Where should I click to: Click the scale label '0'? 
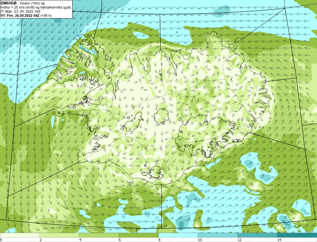[x=1, y=240]
